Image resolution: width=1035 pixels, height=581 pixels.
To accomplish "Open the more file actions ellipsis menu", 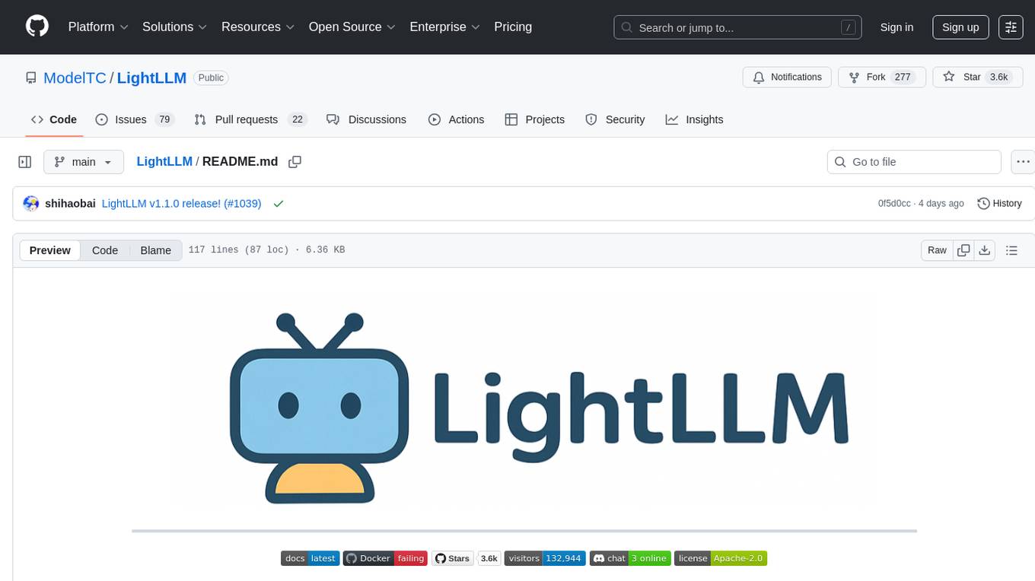I will pos(1023,162).
